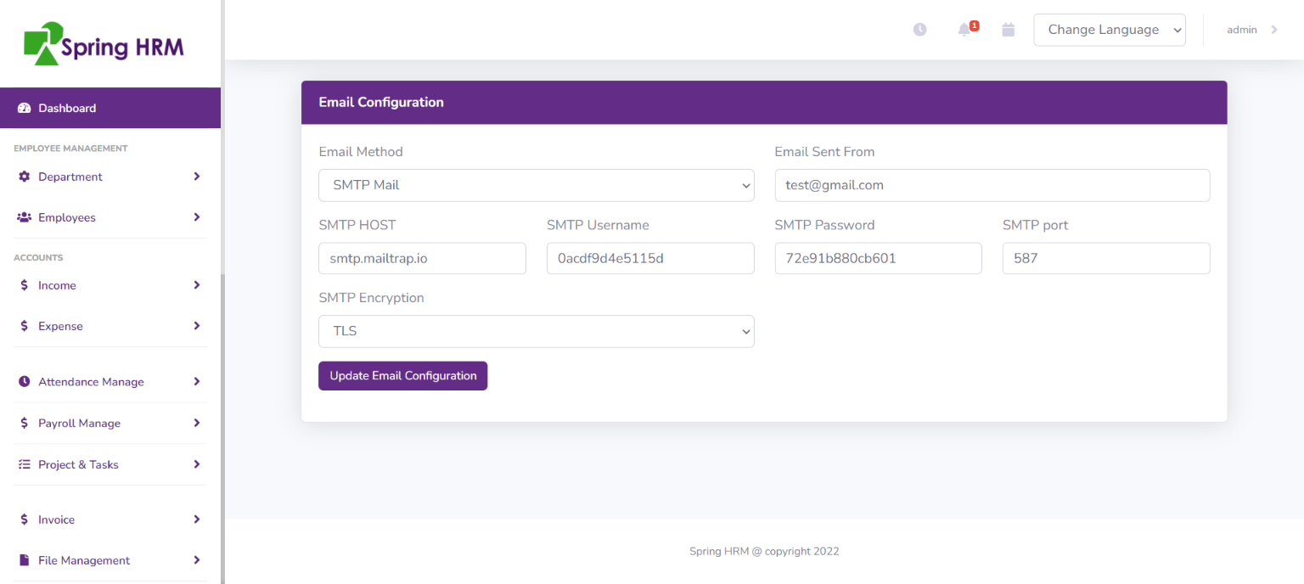This screenshot has height=584, width=1304.
Task: Go to Dashboard in sidebar
Action: pos(67,108)
